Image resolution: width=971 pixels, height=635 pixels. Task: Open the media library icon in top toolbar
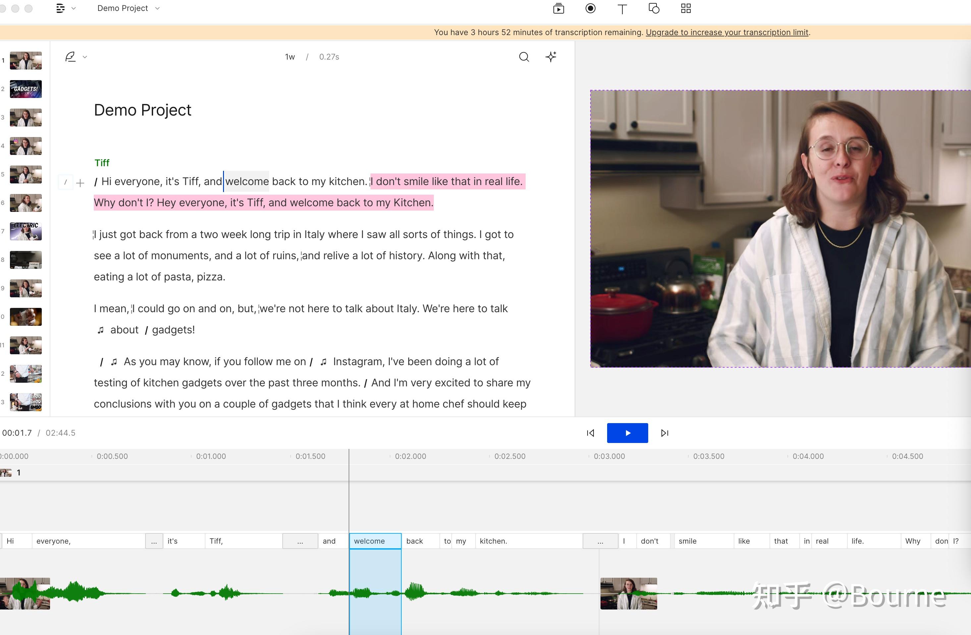[x=558, y=9]
